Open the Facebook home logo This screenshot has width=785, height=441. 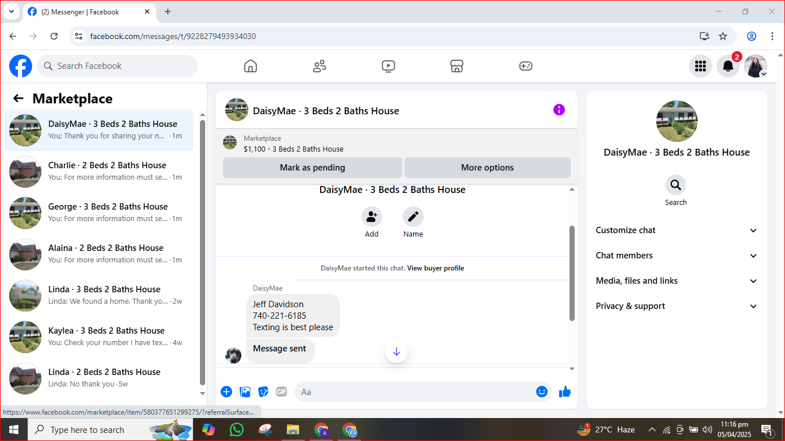pos(21,66)
